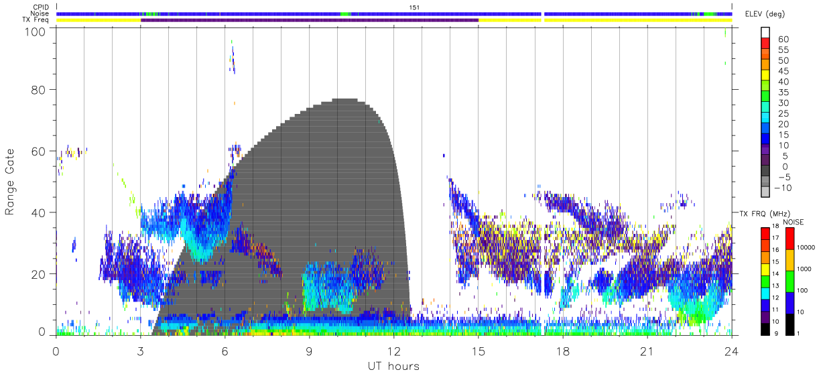Pick the black bottom segment of NOISE colorbar
The height and width of the screenshot is (380, 823).
[x=789, y=324]
